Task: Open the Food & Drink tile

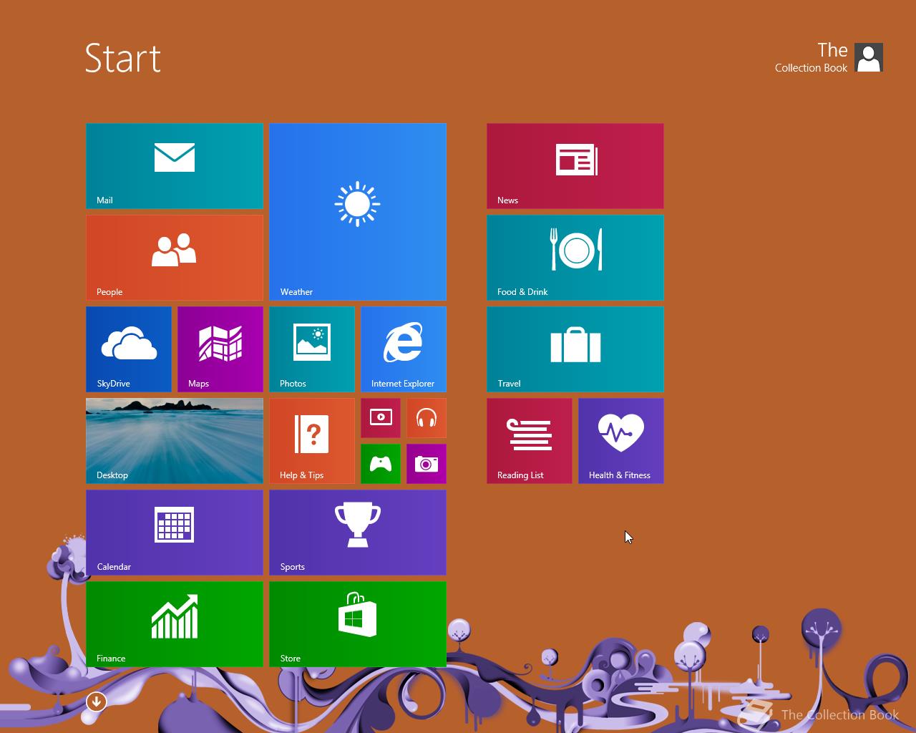Action: (575, 258)
